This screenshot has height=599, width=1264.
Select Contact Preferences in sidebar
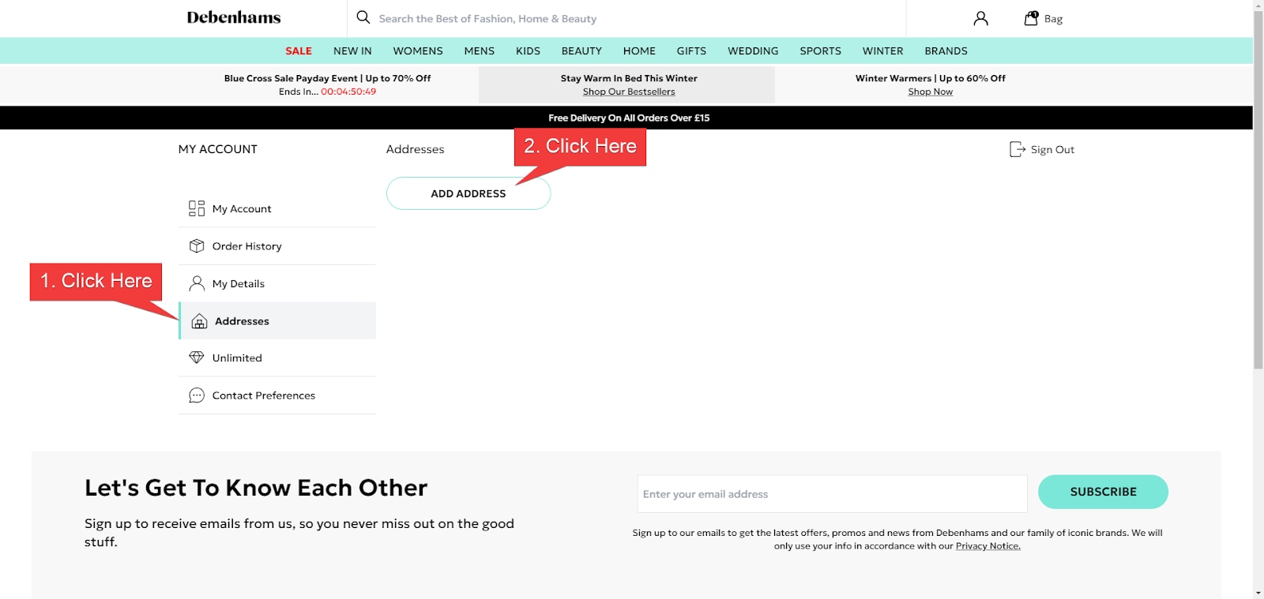pos(277,395)
